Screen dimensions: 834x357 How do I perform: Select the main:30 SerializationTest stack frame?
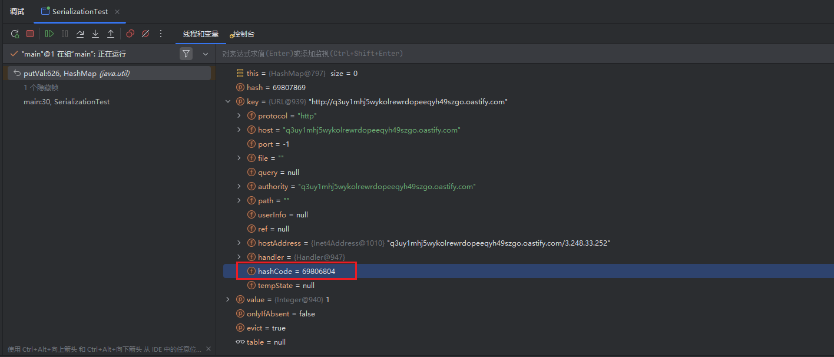[x=67, y=102]
